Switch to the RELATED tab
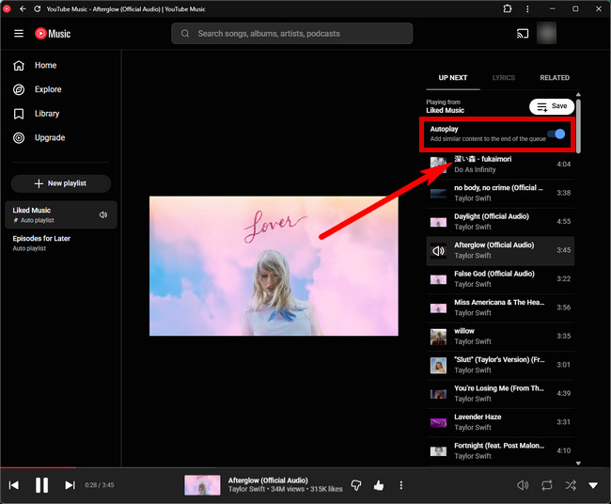This screenshot has width=611, height=504. (x=555, y=77)
